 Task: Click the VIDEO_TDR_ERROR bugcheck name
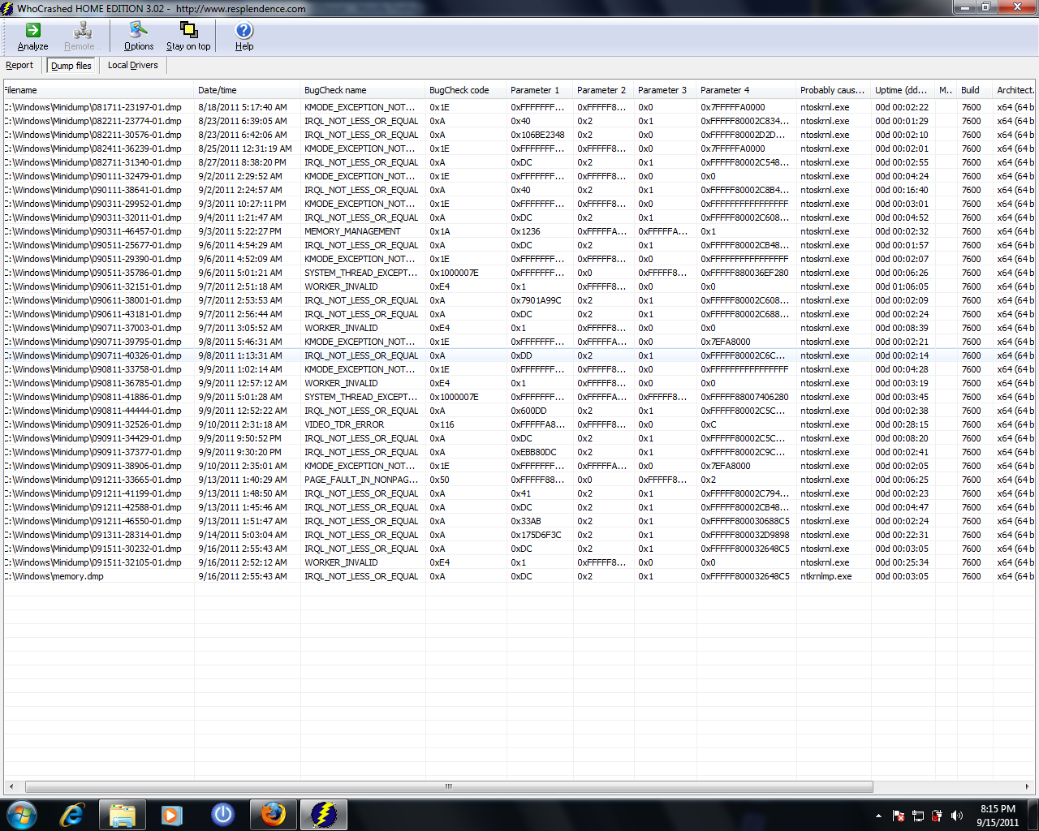tap(344, 424)
